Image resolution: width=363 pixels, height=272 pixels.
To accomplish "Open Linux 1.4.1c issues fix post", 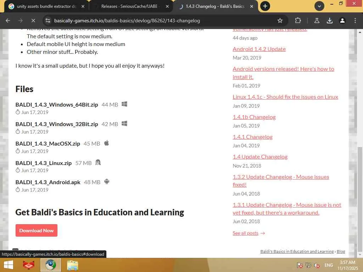I will (285, 97).
